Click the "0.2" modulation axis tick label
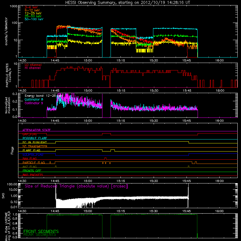 tap(15, 101)
